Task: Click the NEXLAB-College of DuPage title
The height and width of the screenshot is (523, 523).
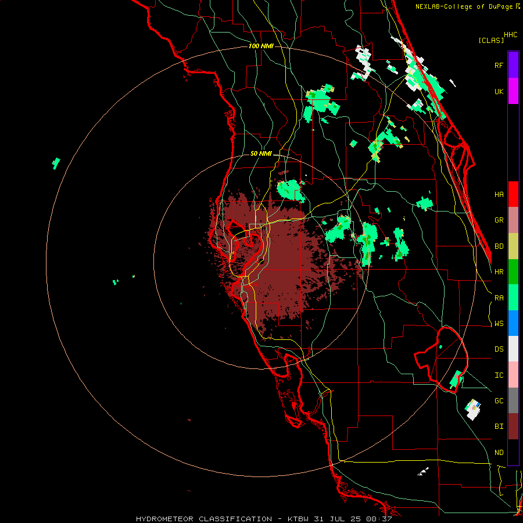Action: 464,6
